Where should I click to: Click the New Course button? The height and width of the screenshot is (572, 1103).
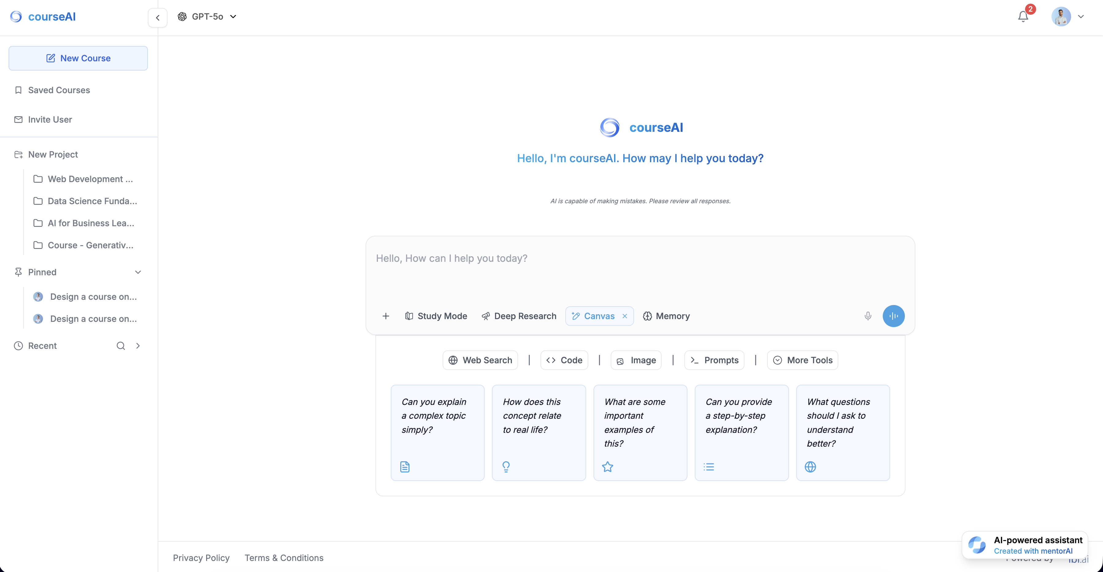(x=78, y=58)
